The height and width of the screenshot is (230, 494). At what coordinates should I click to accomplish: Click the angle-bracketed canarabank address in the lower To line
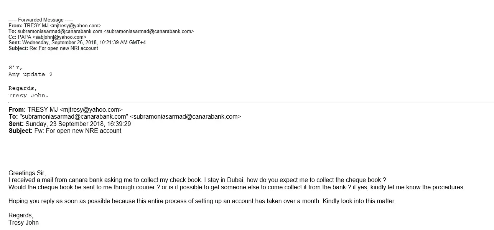click(186, 116)
